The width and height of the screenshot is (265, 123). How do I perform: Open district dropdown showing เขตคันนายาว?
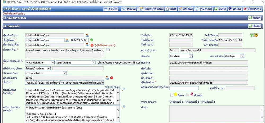click(76, 63)
